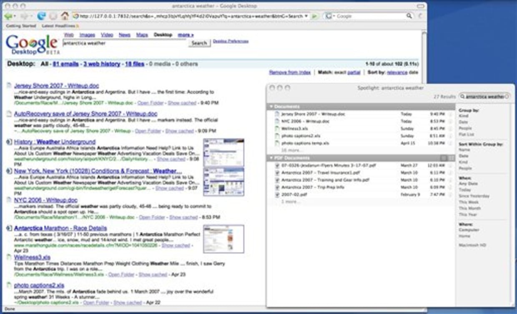Open the NYC 2006 - Writeup.doc Google result
This screenshot has height=314, width=517.
(46, 200)
